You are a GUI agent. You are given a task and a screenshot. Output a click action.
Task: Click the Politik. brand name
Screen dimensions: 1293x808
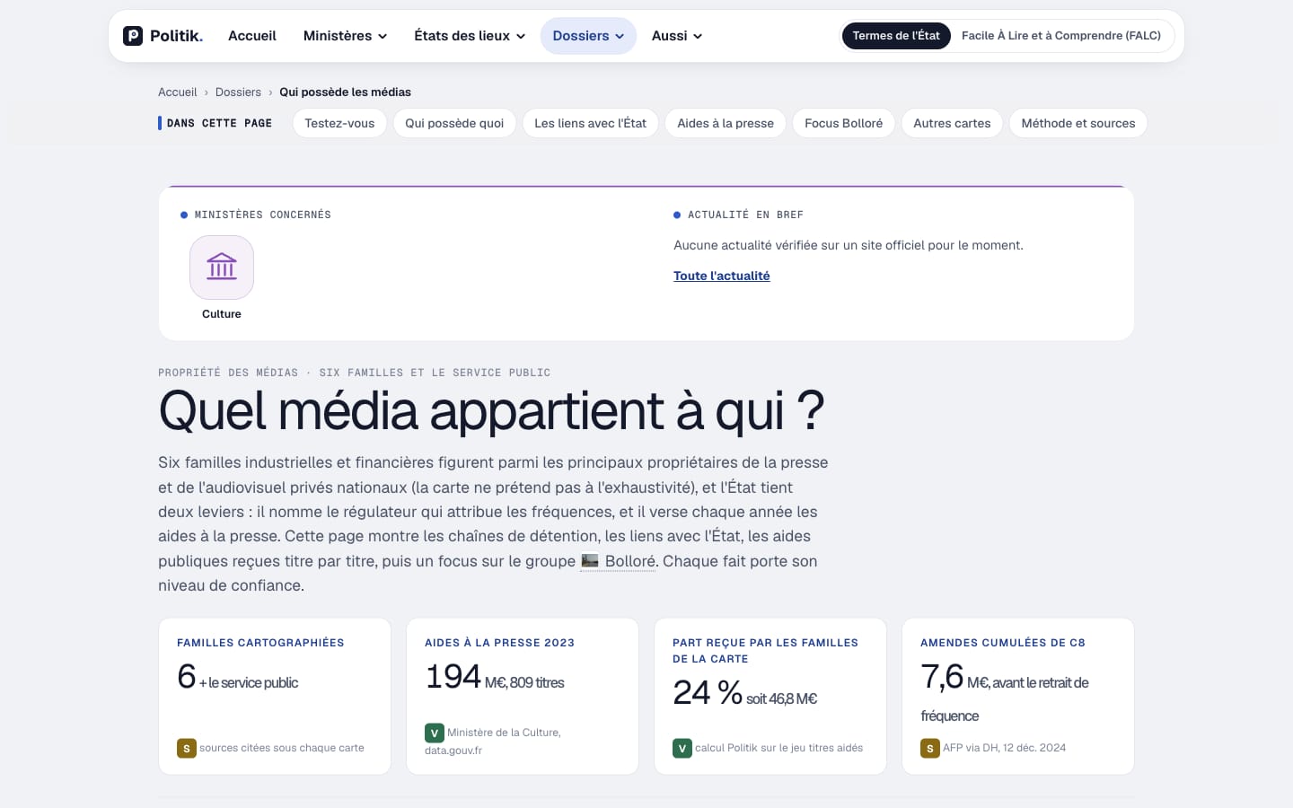point(176,36)
